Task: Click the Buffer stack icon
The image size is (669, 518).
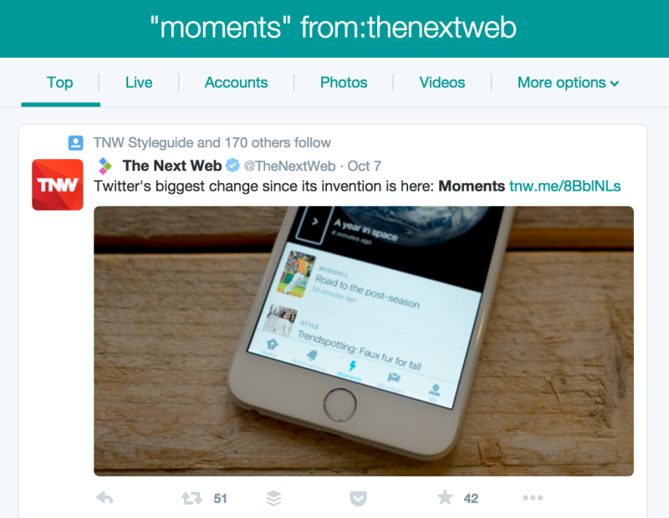Action: (274, 498)
